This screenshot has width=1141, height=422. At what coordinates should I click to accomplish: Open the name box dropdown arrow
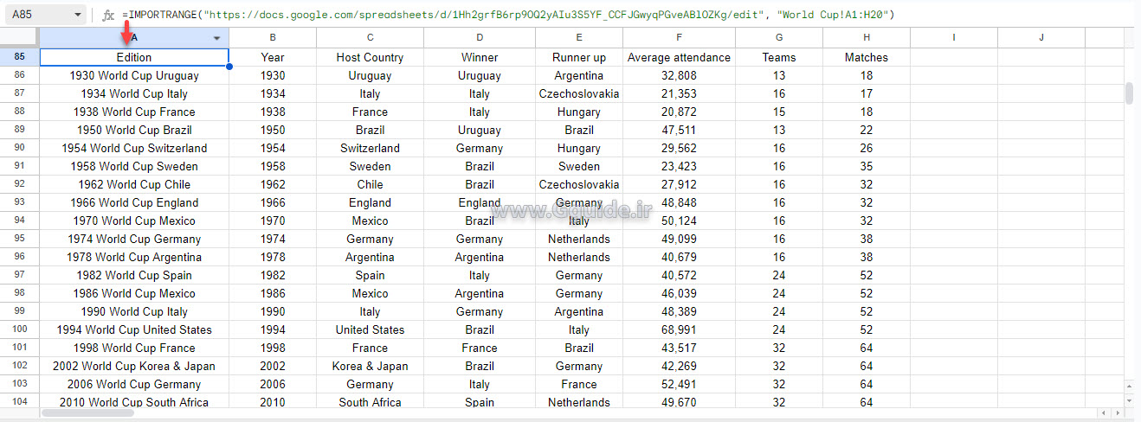(x=78, y=15)
